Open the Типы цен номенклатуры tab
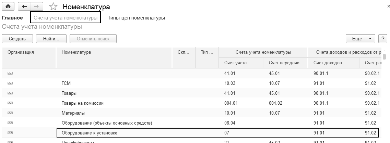Viewport: 390px width, 143px height. (136, 18)
